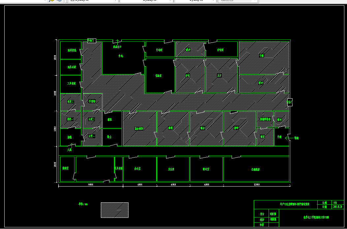347x229 pixels.
Task: Select the 除尘 room label
Action: tap(109, 137)
